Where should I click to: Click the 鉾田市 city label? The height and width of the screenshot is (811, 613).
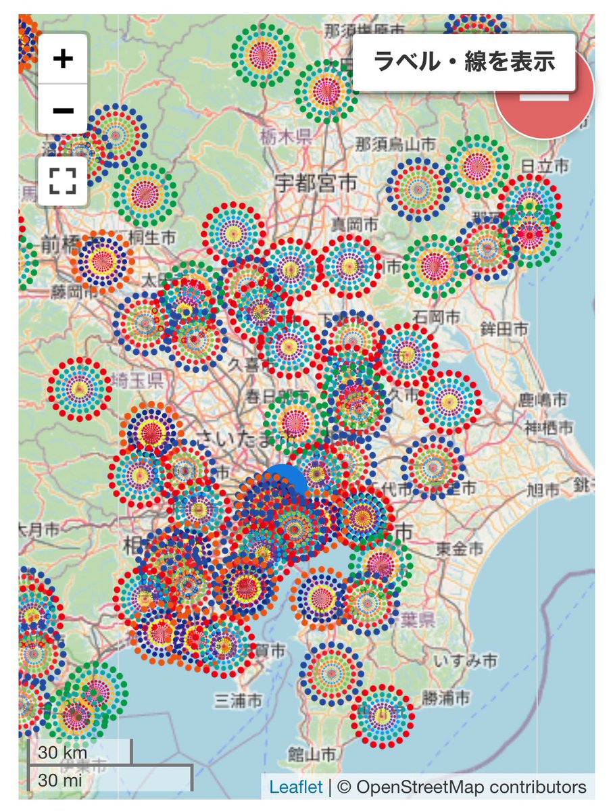pyautogui.click(x=504, y=329)
